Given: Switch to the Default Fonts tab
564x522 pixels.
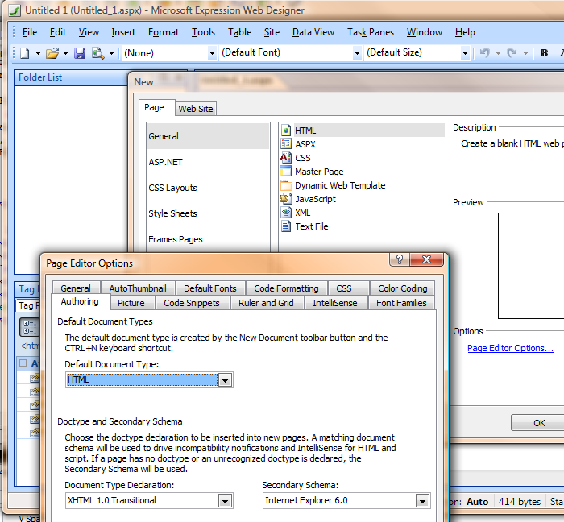Looking at the screenshot, I should click(210, 288).
